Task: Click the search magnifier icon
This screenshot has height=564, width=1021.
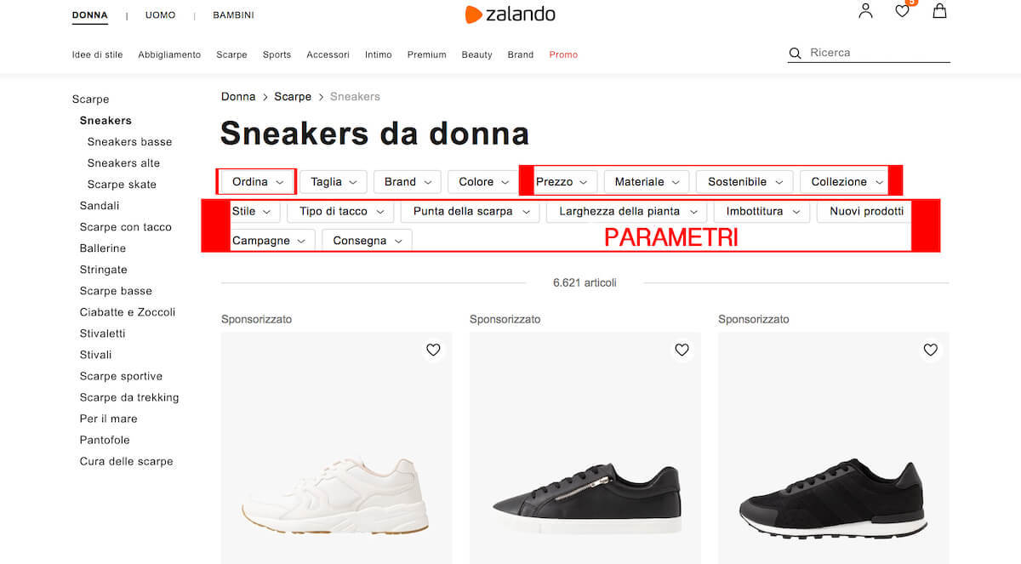Action: click(796, 53)
